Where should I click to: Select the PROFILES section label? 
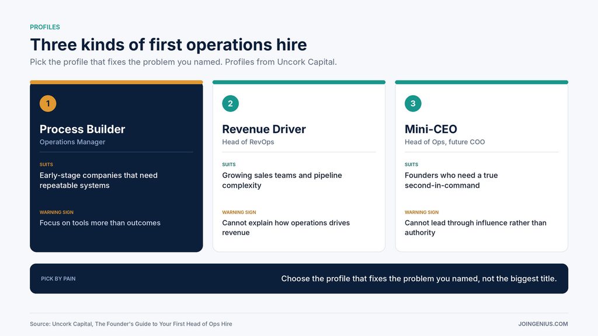(45, 27)
